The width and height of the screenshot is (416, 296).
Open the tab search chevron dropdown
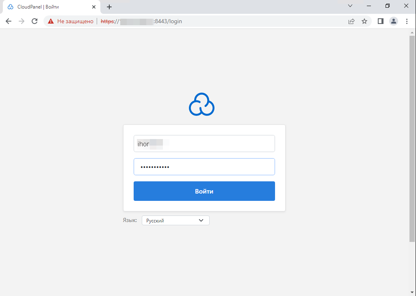[350, 6]
